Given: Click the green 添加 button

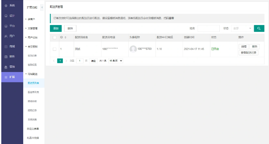Looking at the screenshot, I should (x=56, y=28).
